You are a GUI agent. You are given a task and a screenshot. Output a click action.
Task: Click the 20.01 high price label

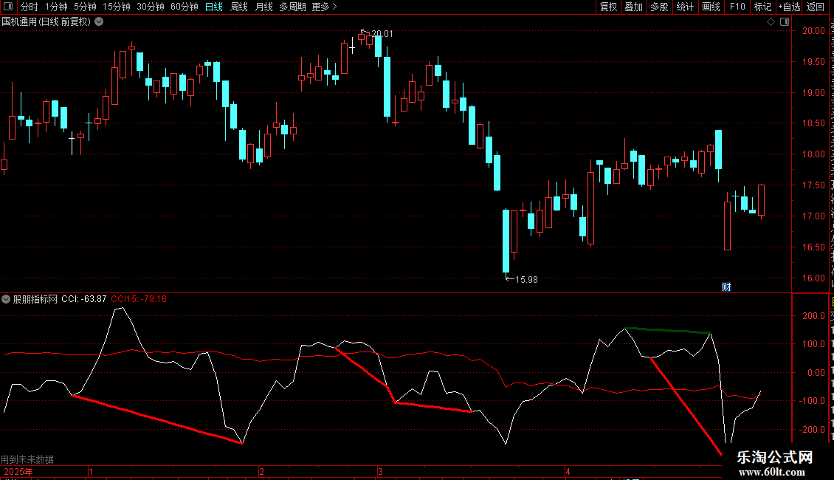pyautogui.click(x=382, y=33)
